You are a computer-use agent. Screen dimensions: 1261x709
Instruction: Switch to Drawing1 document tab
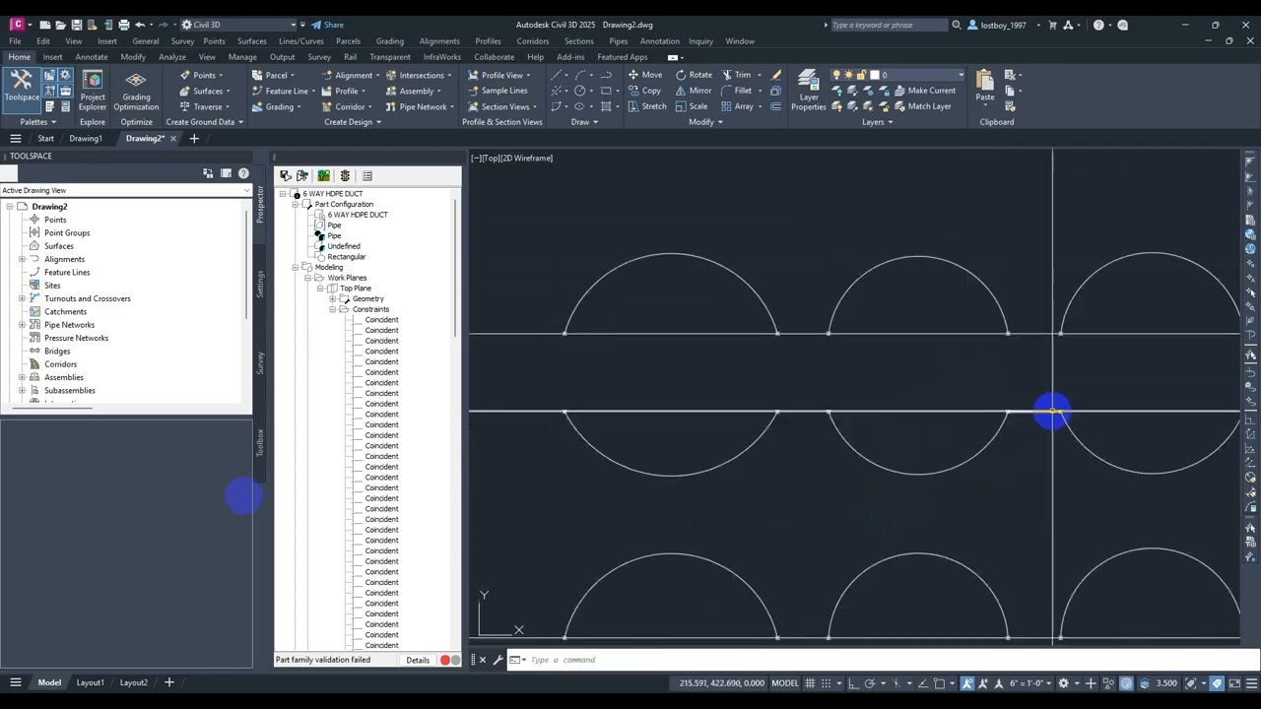pyautogui.click(x=86, y=139)
